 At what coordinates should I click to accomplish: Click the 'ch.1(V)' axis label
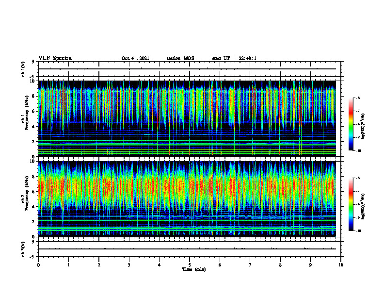coord(23,69)
